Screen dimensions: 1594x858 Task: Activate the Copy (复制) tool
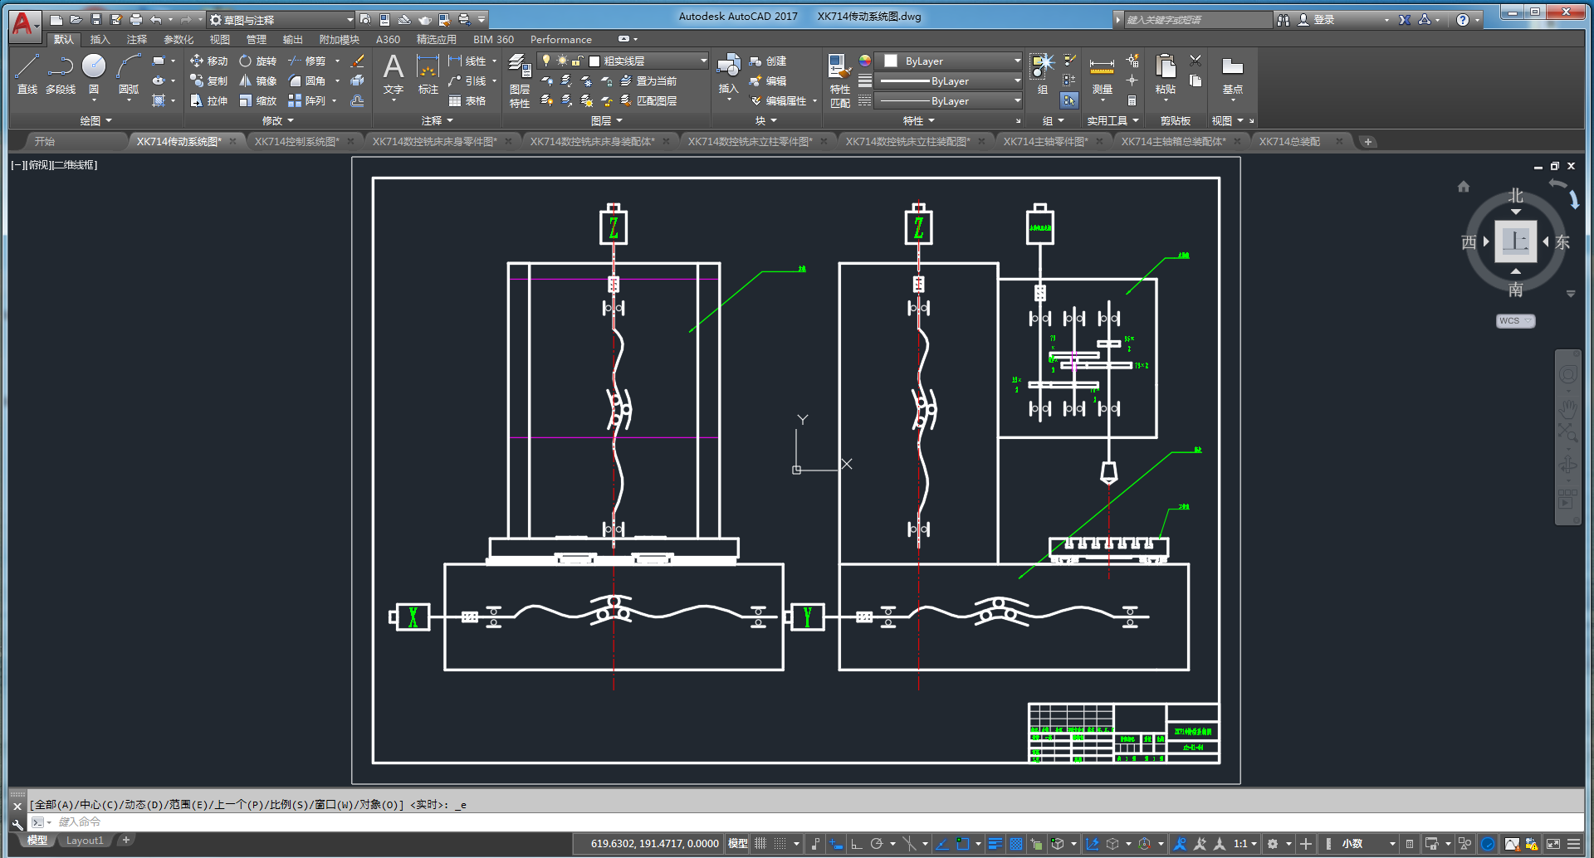tap(208, 81)
